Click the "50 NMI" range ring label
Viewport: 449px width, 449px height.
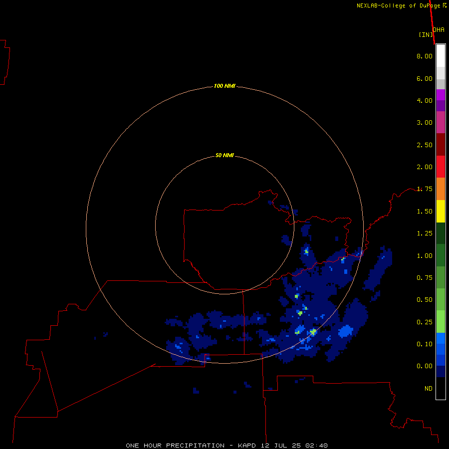[x=225, y=155]
